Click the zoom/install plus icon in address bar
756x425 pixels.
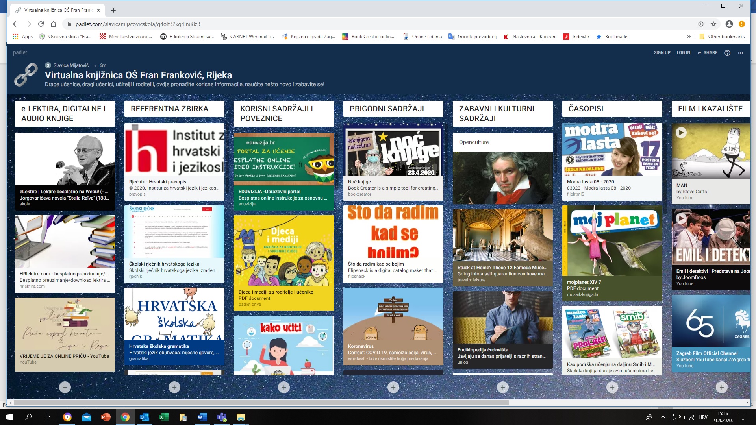point(701,24)
